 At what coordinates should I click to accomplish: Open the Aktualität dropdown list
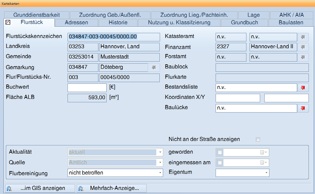click(x=160, y=152)
